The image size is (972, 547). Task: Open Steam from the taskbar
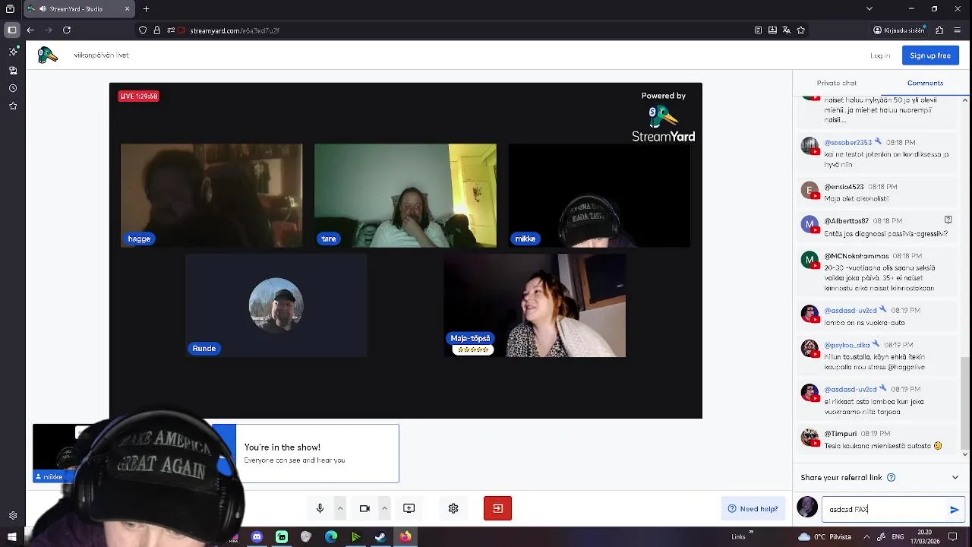[x=380, y=537]
